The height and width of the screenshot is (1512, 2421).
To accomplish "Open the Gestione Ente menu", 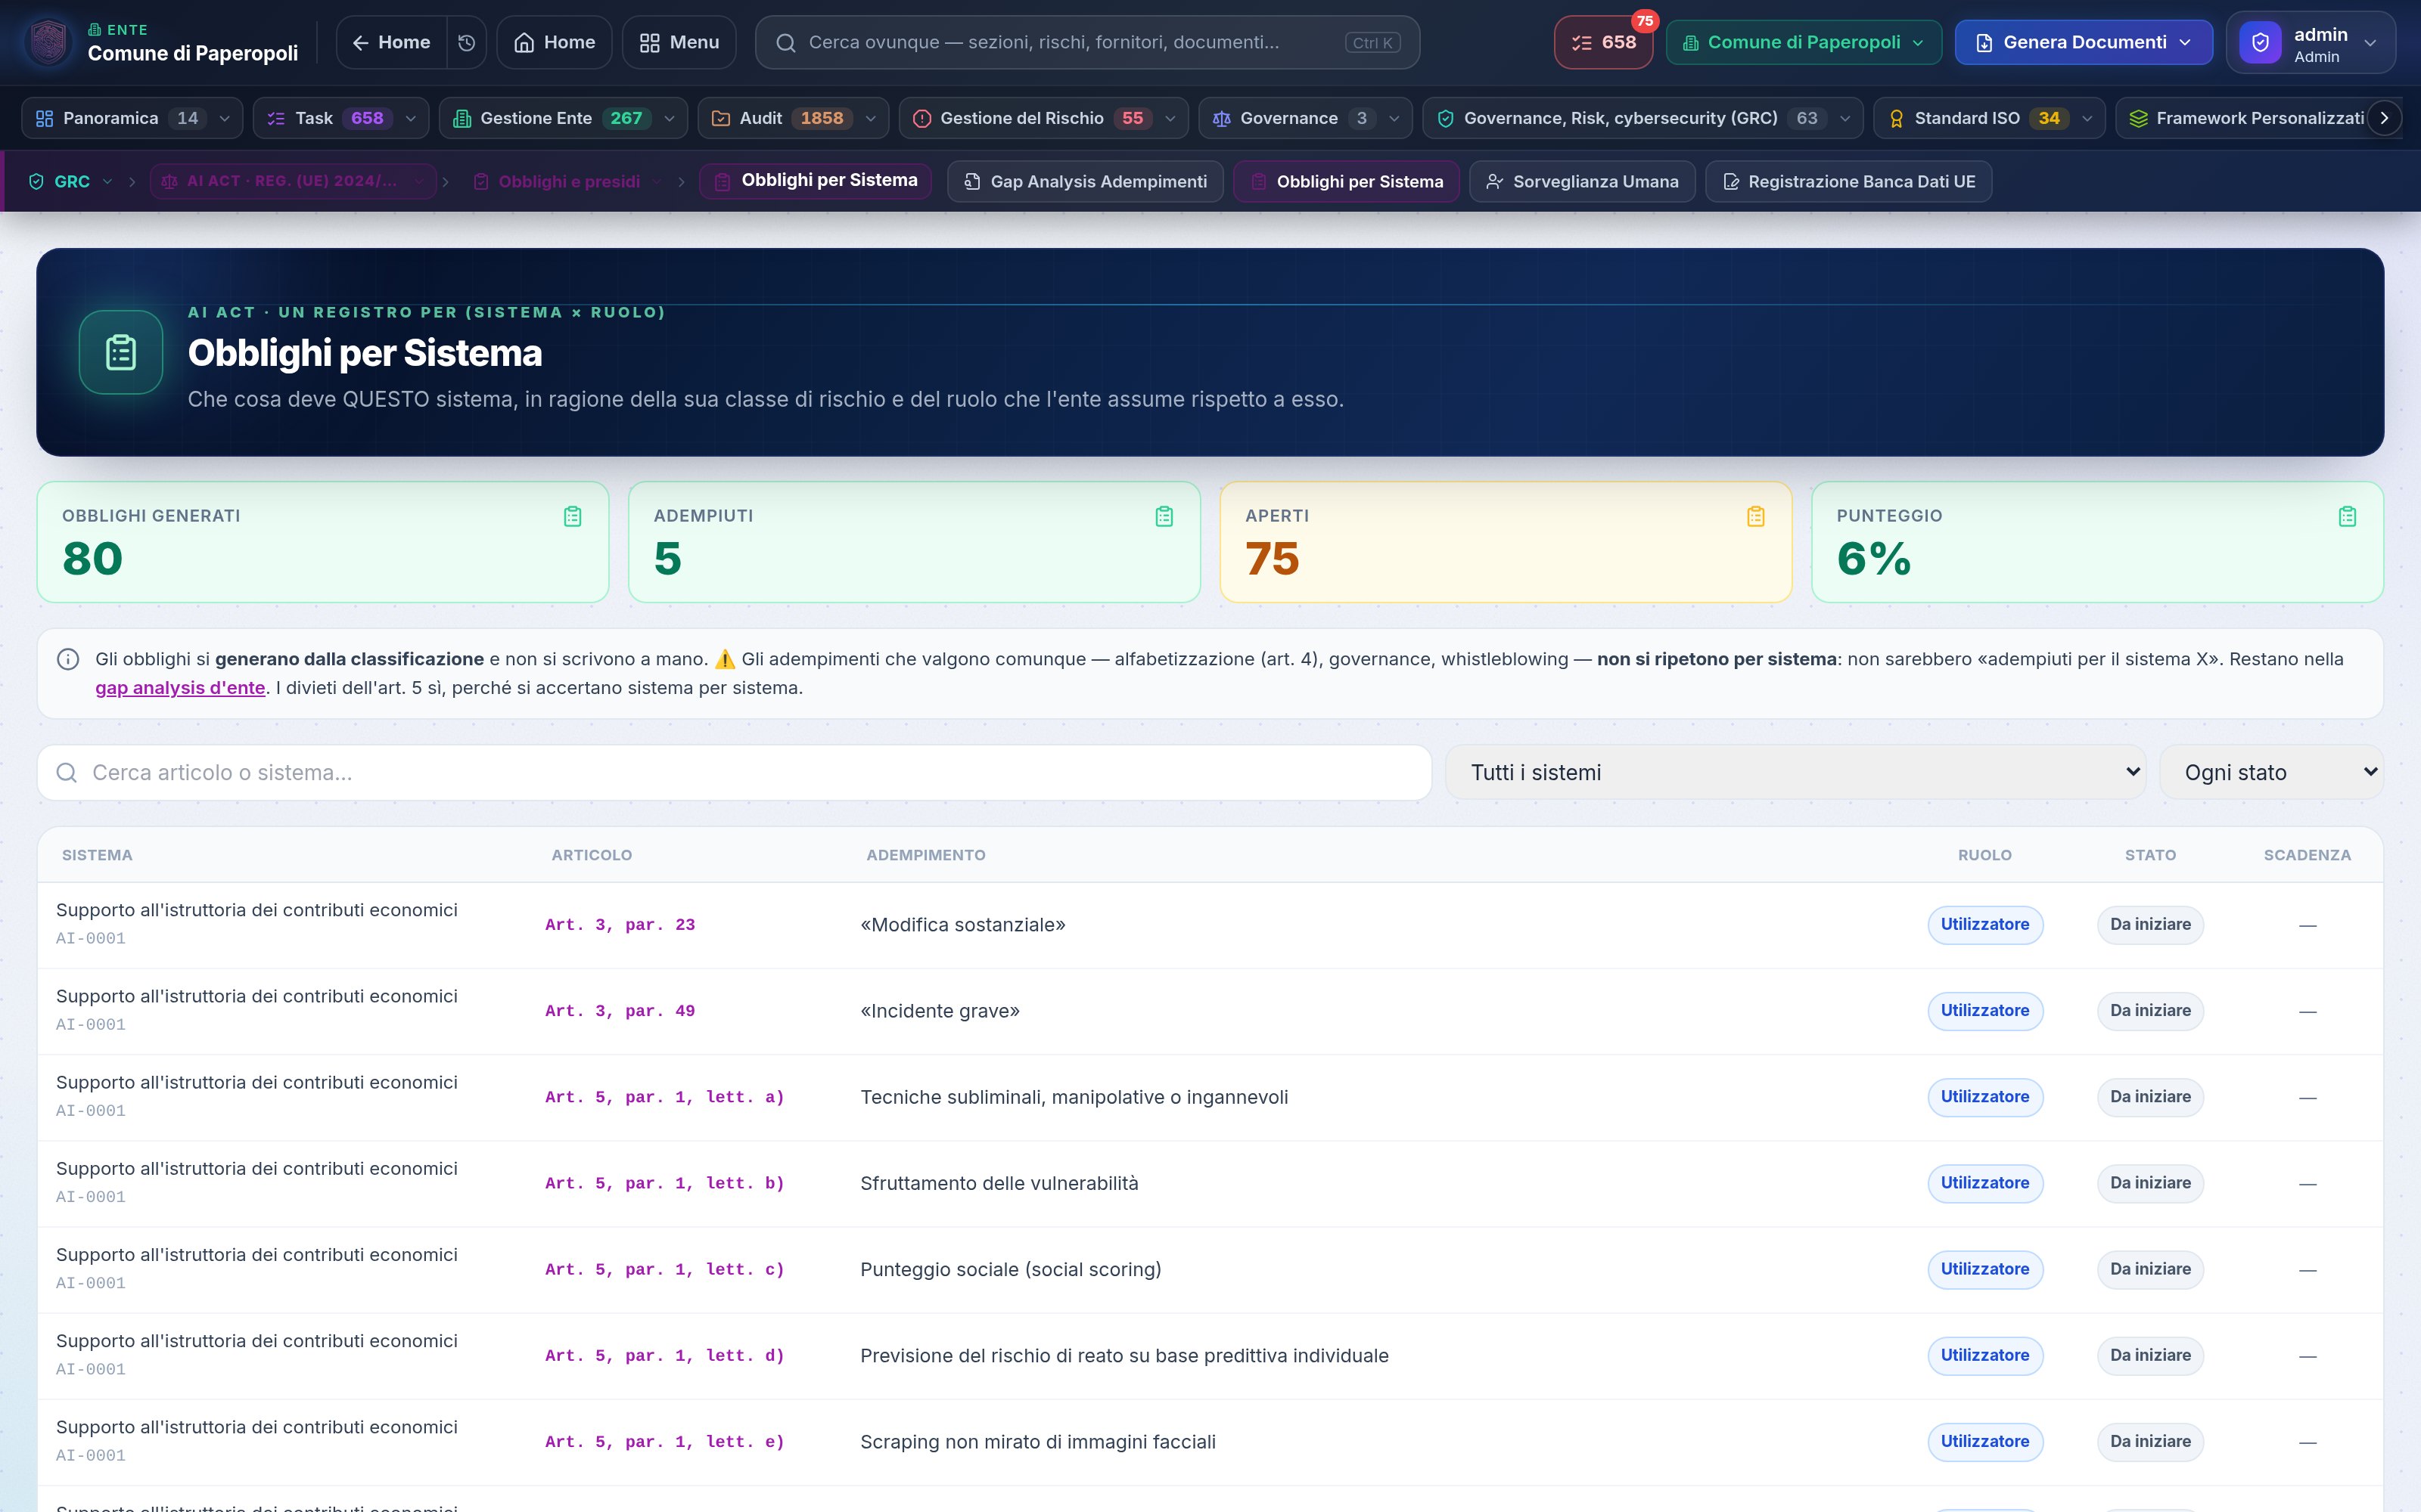I will [x=563, y=118].
